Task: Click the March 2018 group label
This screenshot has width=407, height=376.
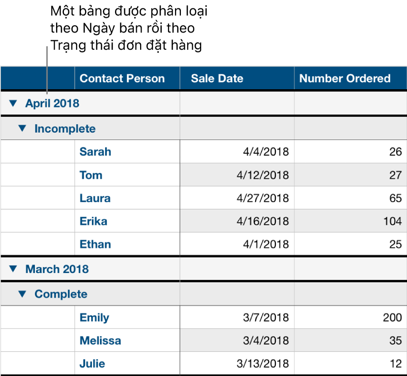Action: 57,269
